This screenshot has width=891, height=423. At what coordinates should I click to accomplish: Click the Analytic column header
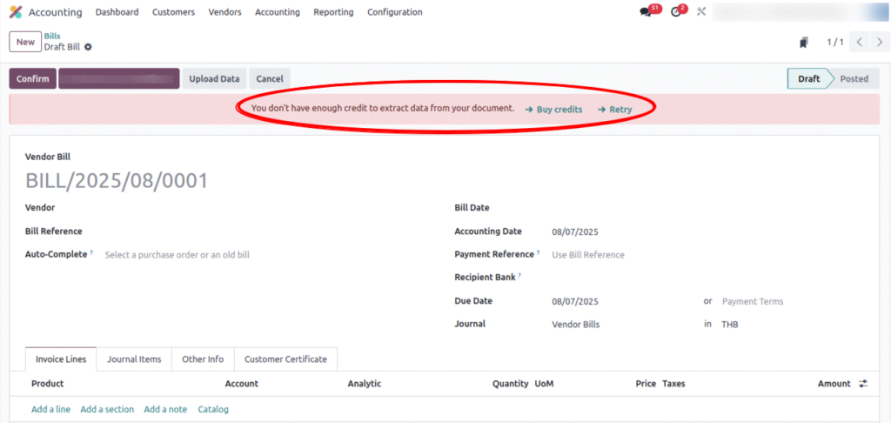point(365,384)
